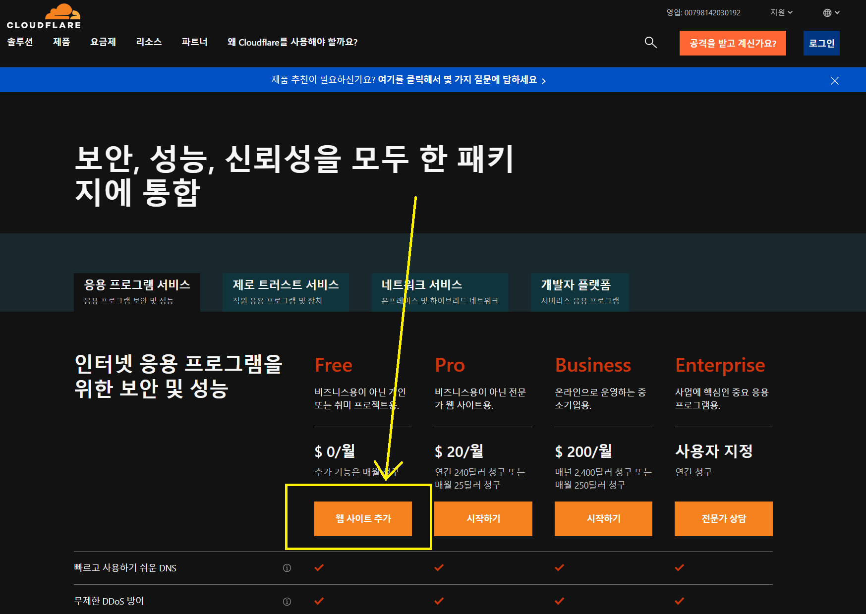866x614 pixels.
Task: Click the Business plan heading
Action: click(x=593, y=365)
